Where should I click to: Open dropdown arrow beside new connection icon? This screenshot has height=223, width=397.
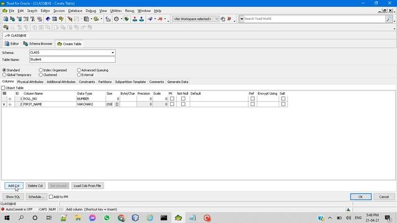155,19
